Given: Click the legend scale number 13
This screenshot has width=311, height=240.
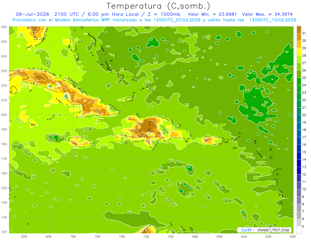Looking at the screenshot, I should [x=305, y=167].
